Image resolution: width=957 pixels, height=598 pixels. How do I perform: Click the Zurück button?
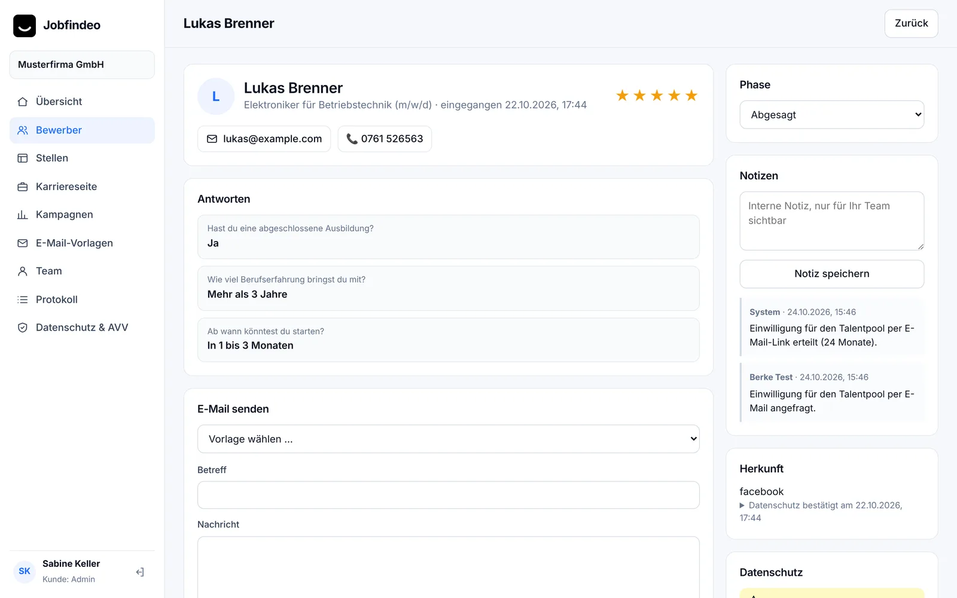pos(911,23)
